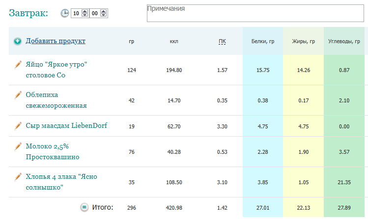Edit Яйцо "Яркое утро" with pencil icon
Screen dimensions: 368x219
(18, 64)
